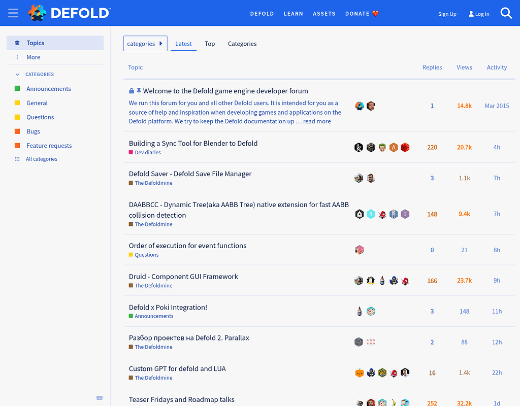Click an avatar on the Druid topic
The height and width of the screenshot is (406, 520).
pos(359,280)
